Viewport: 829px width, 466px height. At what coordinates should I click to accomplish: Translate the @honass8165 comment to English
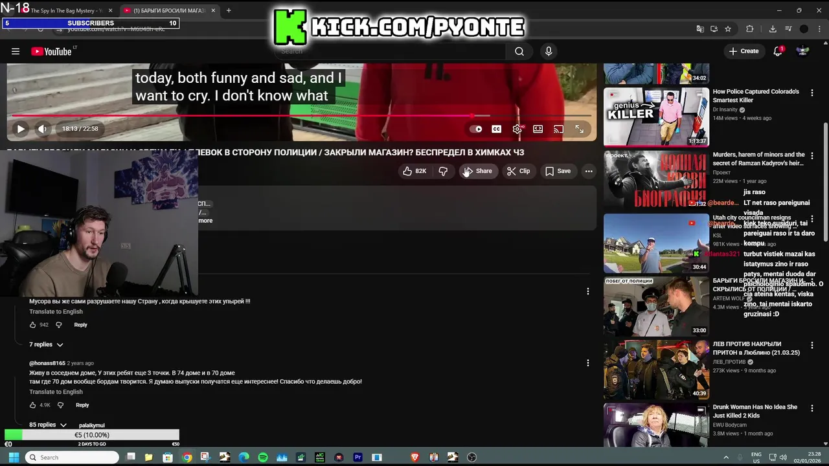[56, 392]
